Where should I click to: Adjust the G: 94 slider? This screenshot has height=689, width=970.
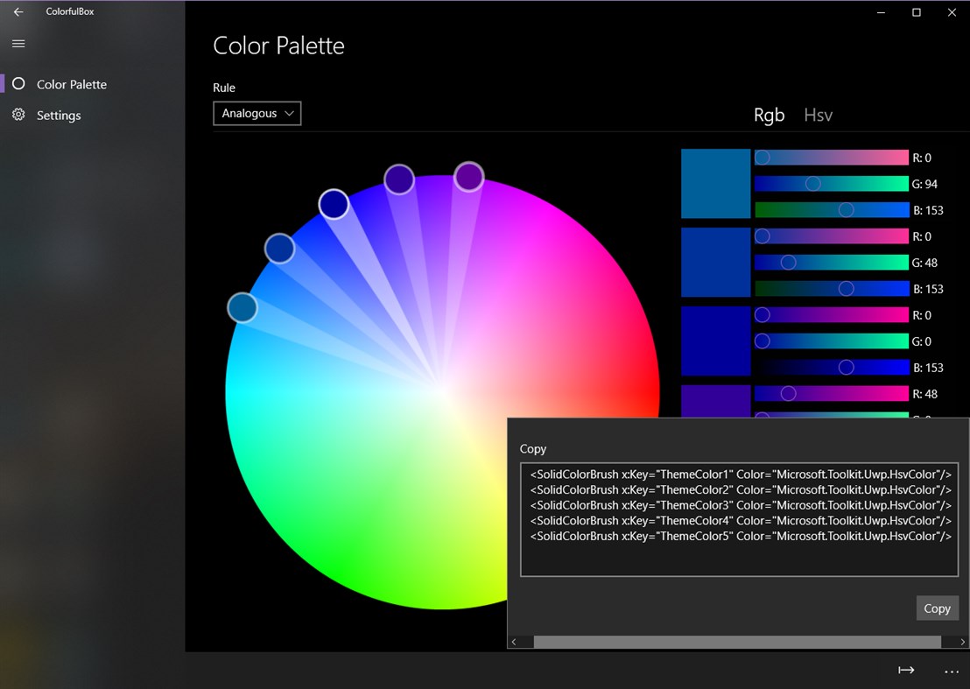pos(832,184)
